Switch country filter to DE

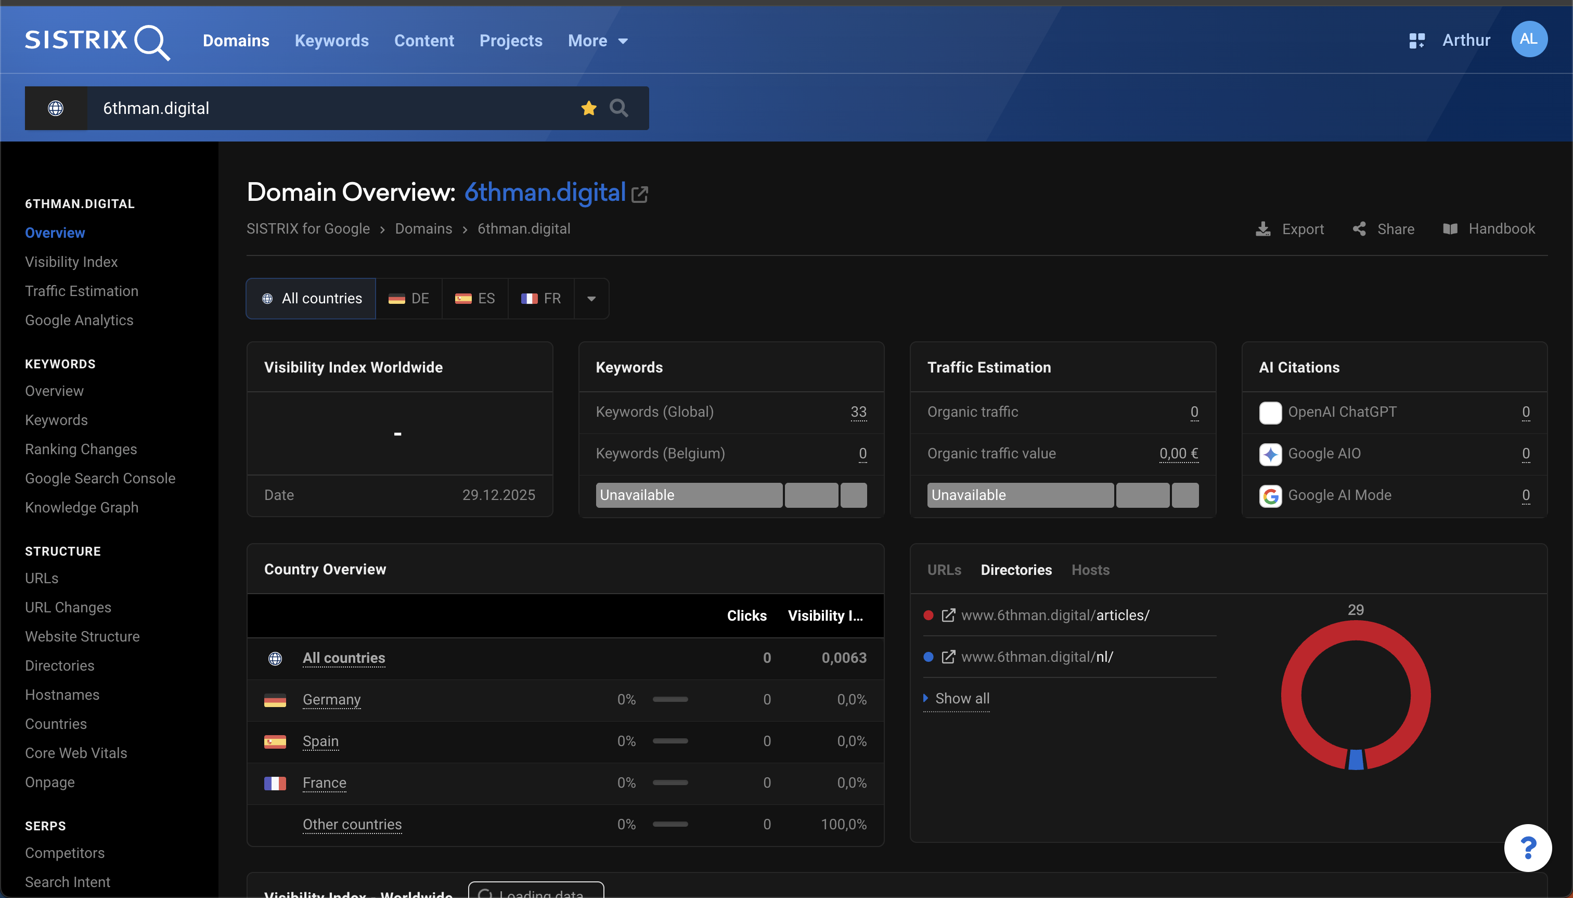409,299
